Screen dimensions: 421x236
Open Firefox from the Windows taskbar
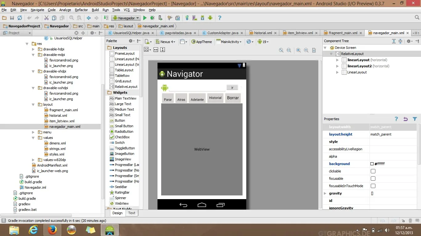[52, 230]
